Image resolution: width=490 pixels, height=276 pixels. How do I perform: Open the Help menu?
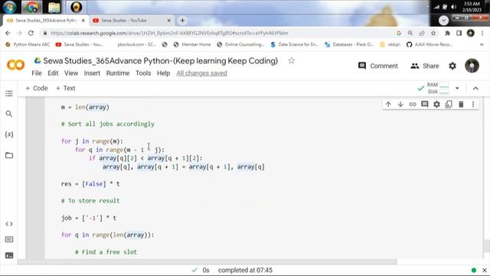point(163,74)
